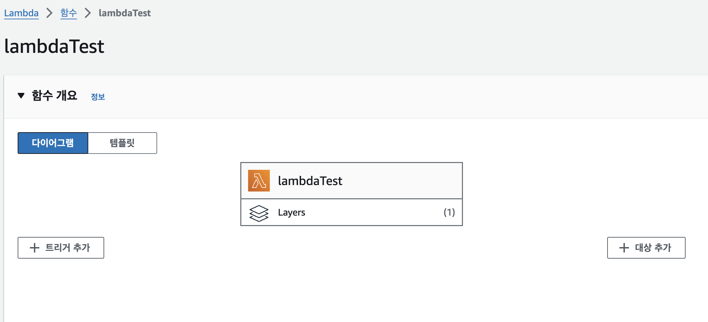Open the Lambda breadcrumb link
The image size is (708, 322).
[x=21, y=13]
